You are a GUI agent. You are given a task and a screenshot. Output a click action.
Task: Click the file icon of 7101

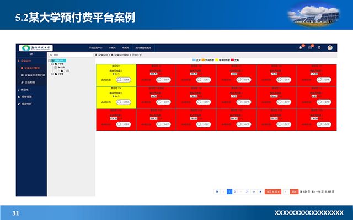click(x=62, y=70)
